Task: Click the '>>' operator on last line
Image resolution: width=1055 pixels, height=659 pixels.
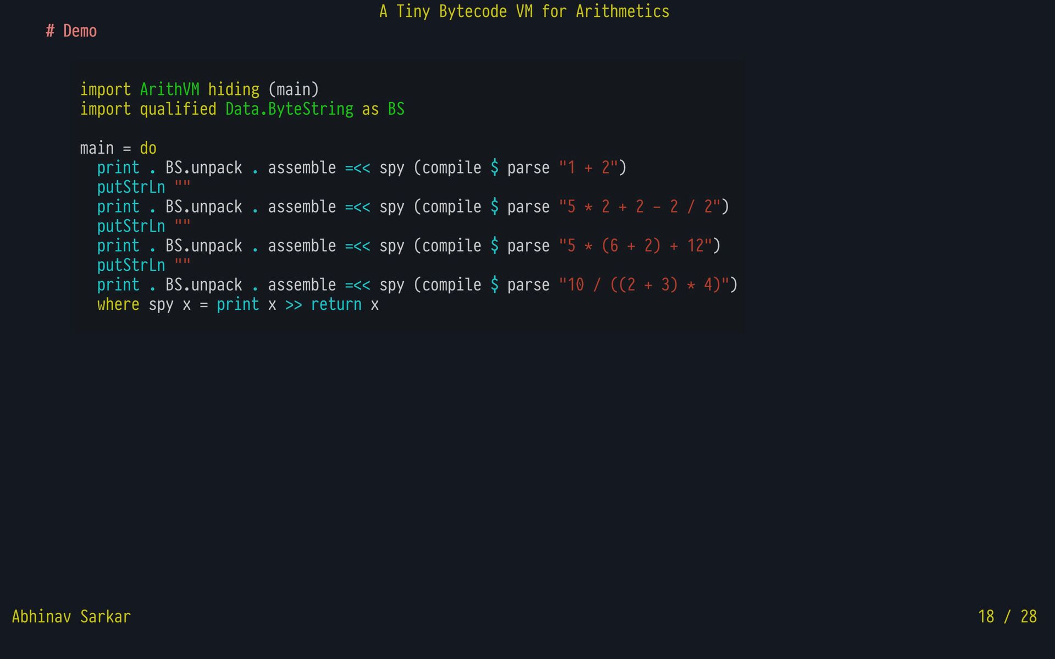Action: click(x=293, y=305)
